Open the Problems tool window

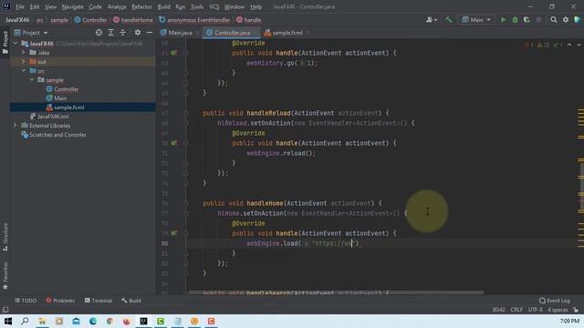click(x=60, y=301)
